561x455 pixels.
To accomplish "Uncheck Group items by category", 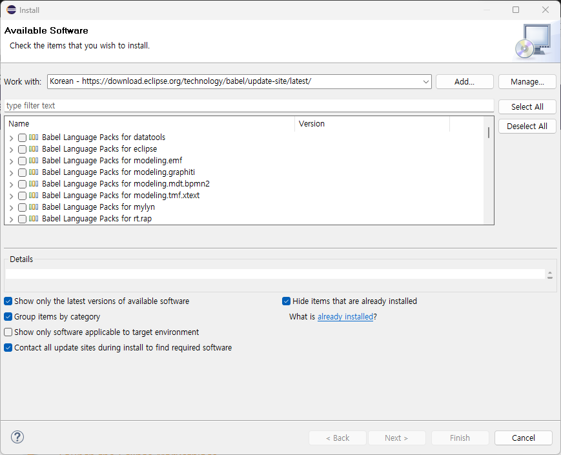I will (x=8, y=317).
